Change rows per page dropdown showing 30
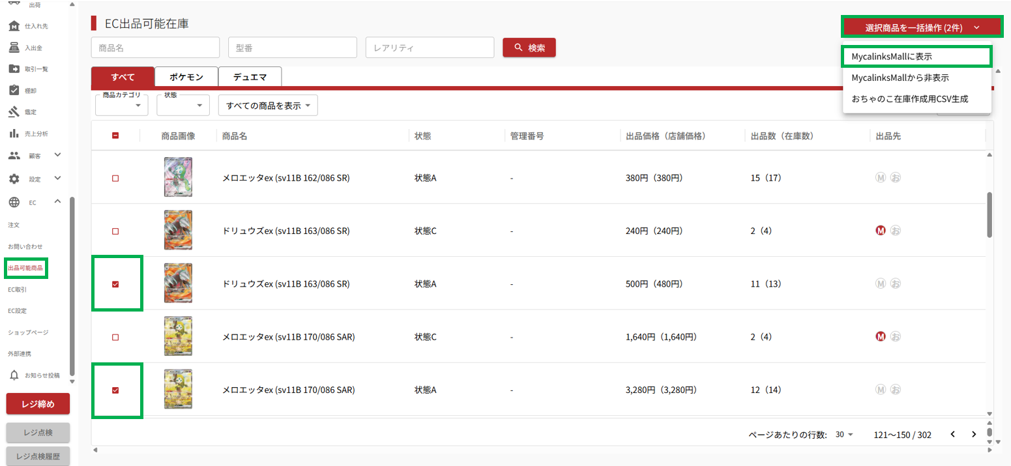This screenshot has width=1011, height=466. pos(844,435)
